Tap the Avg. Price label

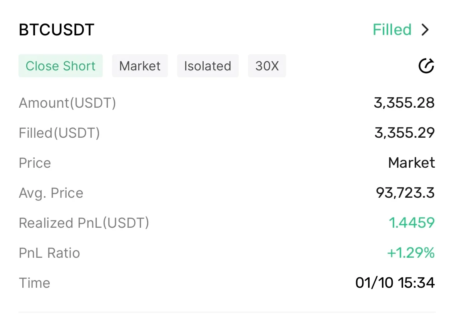click(x=51, y=193)
